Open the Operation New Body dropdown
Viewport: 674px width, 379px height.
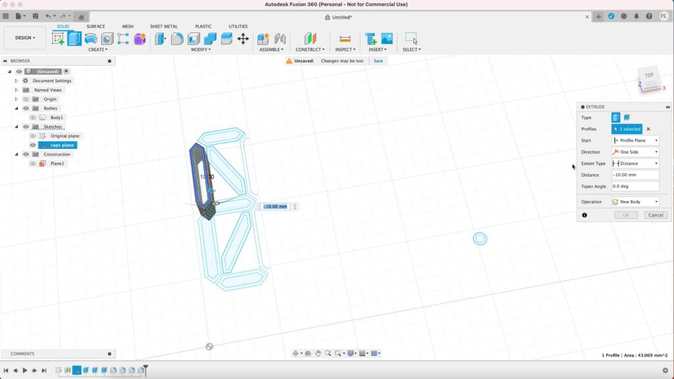click(x=635, y=202)
